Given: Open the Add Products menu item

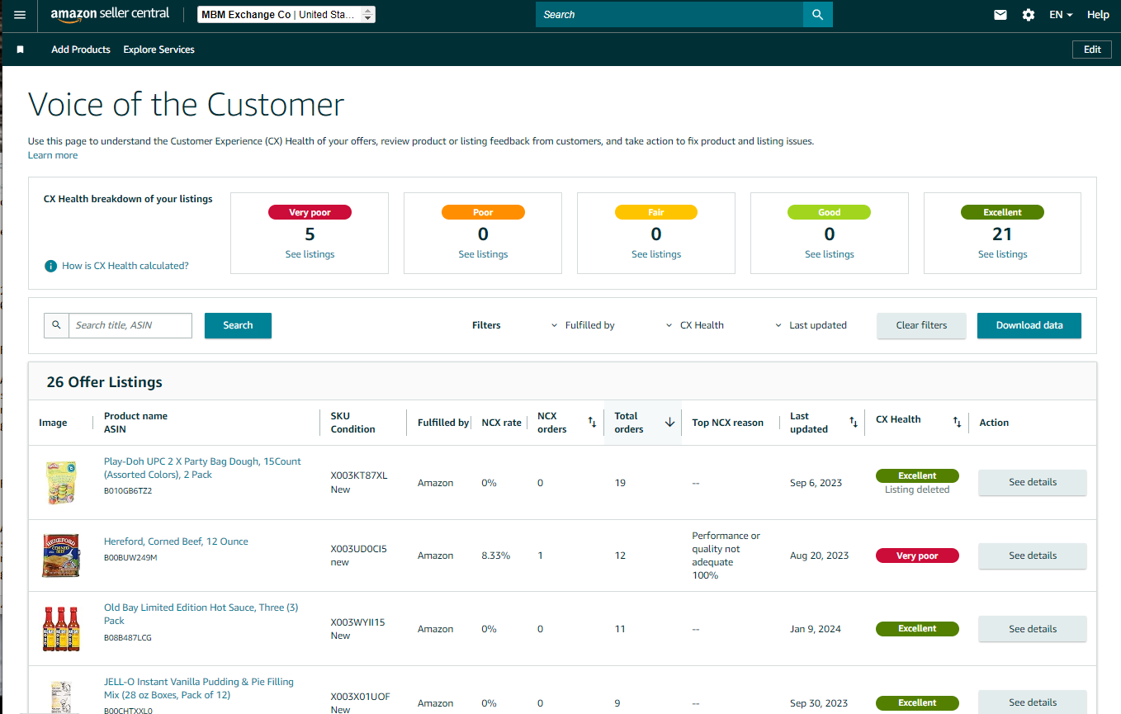Looking at the screenshot, I should 81,50.
